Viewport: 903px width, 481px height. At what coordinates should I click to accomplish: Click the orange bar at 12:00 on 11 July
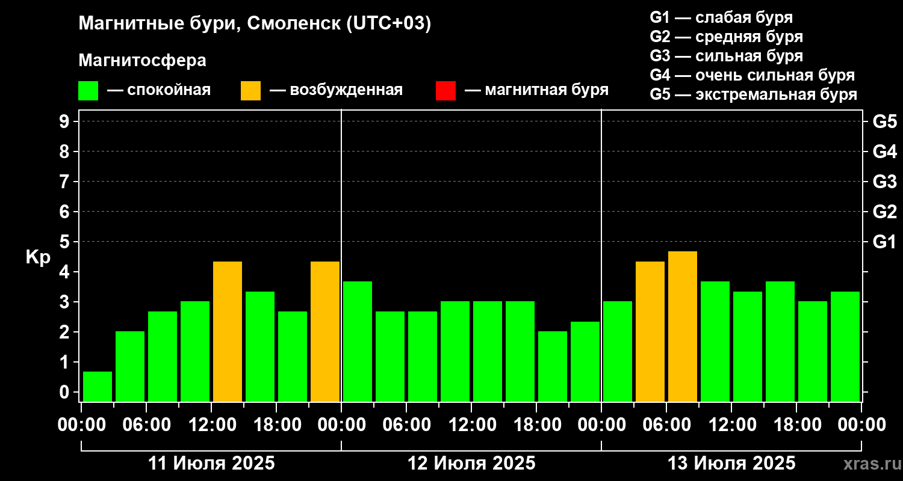point(228,331)
